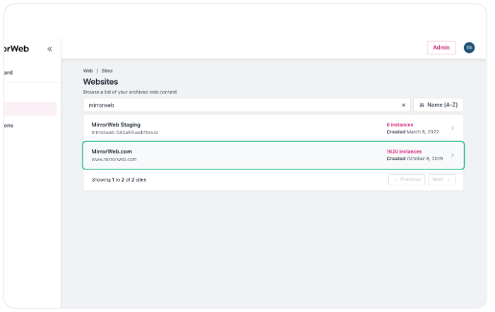Click the 1620 instances link
Image resolution: width=495 pixels, height=312 pixels.
pyautogui.click(x=404, y=152)
